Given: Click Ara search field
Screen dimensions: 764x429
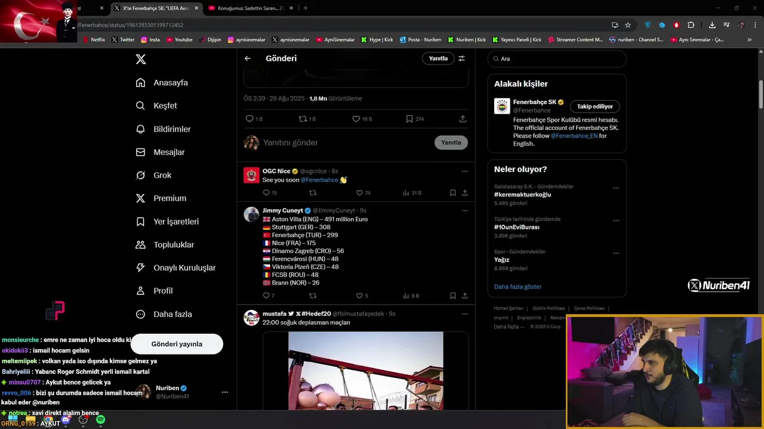Looking at the screenshot, I should pos(557,58).
